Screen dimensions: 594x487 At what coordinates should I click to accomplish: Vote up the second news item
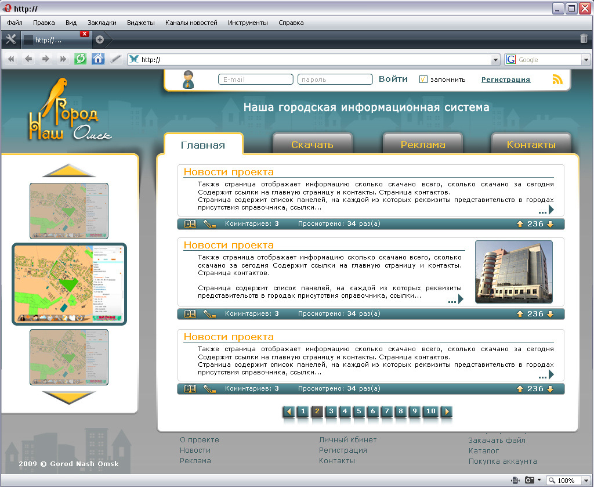point(520,314)
